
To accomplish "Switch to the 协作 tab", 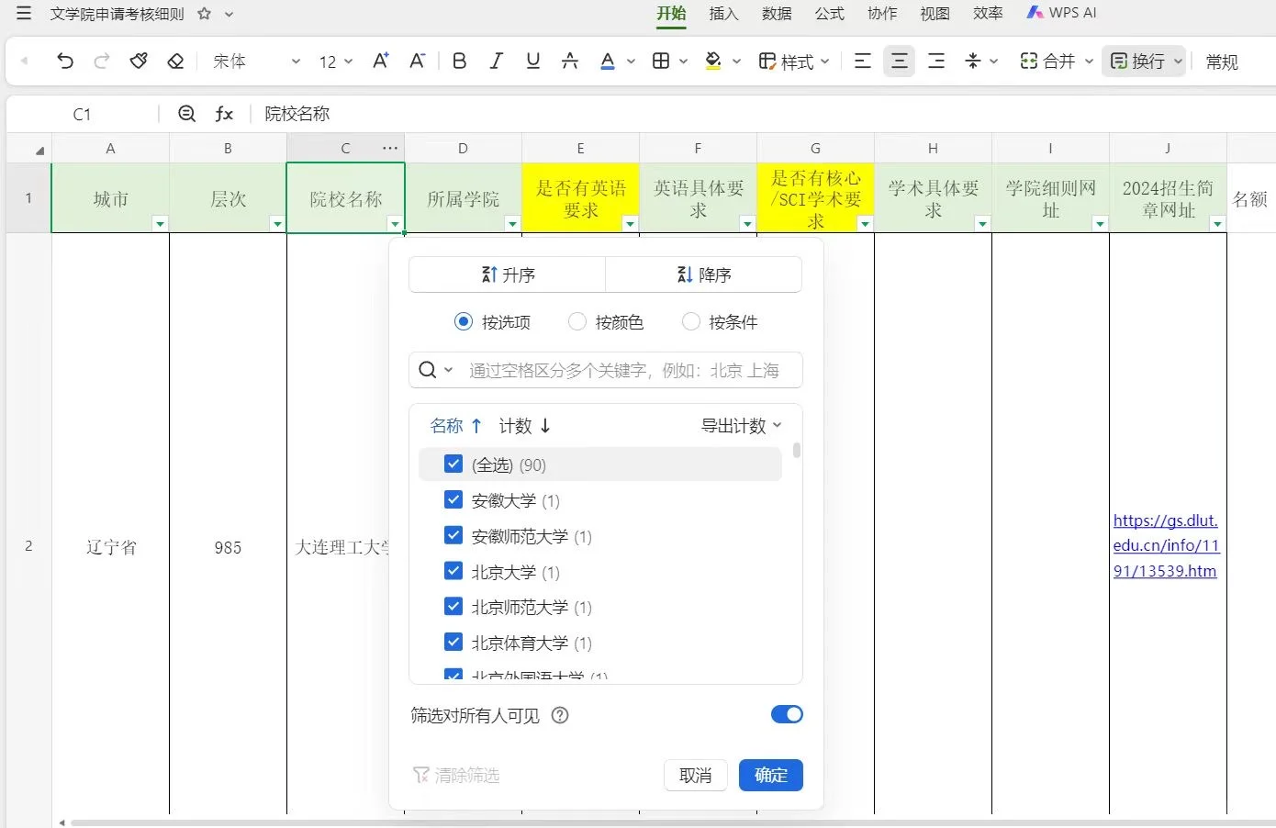I will pos(882,13).
